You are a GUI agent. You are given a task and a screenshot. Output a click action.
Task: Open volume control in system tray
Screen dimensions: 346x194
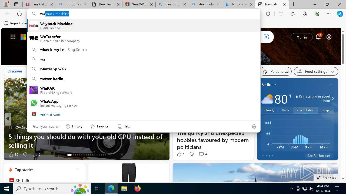[x=311, y=189]
